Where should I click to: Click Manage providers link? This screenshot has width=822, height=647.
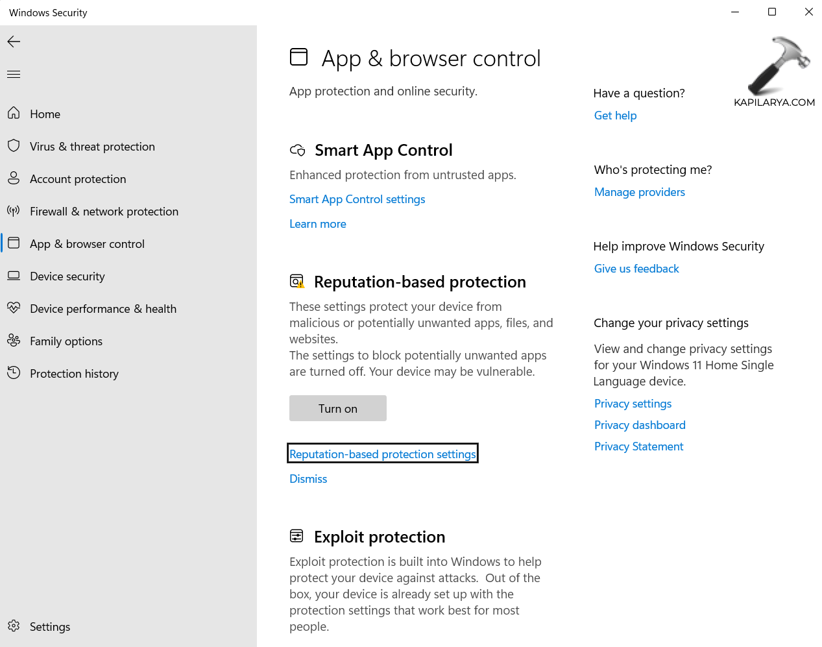(x=639, y=192)
